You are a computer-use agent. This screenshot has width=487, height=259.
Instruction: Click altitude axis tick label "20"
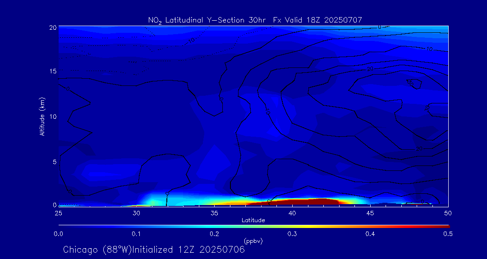[x=53, y=27]
